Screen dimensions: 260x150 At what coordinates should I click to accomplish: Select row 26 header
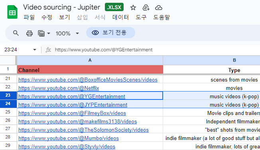(x=8, y=121)
